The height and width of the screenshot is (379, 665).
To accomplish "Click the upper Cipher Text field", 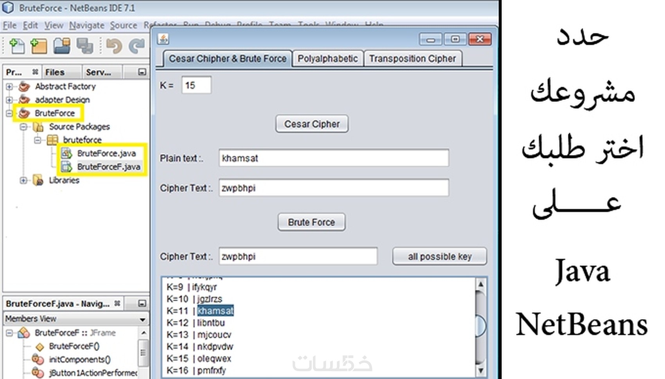I will 334,188.
